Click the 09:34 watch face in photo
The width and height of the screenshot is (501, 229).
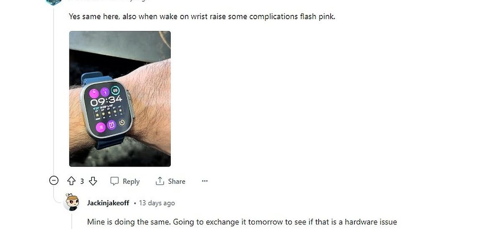coord(106,108)
